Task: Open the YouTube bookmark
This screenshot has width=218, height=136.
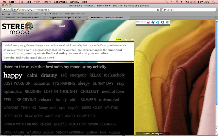Action: click(81, 14)
